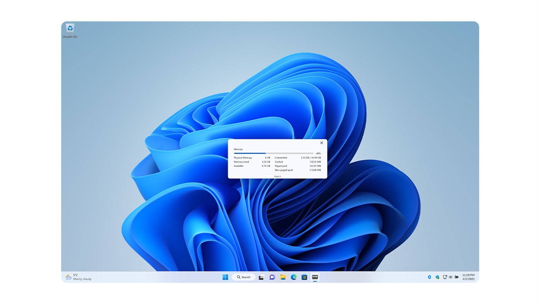This screenshot has width=540, height=304.
Task: Select the memory monitor app taskbar icon
Action: [315, 277]
